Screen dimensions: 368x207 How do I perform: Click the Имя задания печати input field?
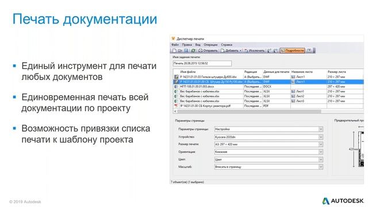click(202, 63)
